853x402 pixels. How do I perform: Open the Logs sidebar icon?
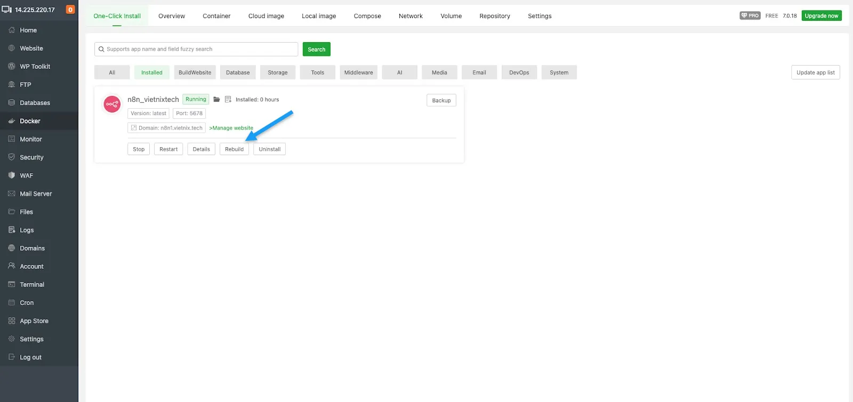pos(12,230)
